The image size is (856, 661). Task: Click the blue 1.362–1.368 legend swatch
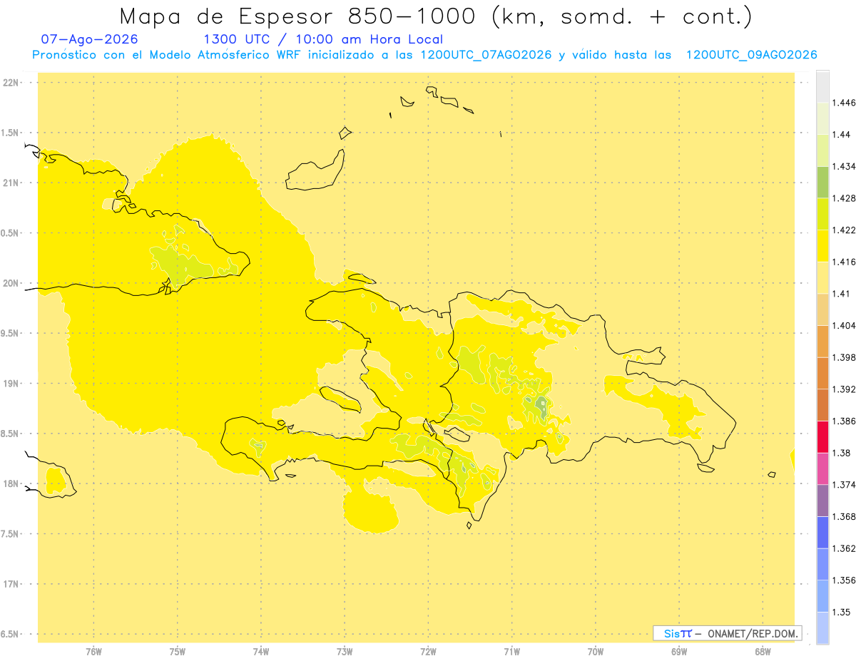pyautogui.click(x=822, y=532)
